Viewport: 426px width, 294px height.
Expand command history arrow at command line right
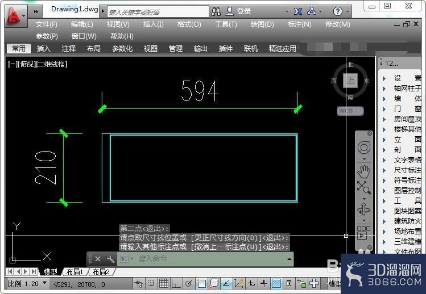point(289,259)
